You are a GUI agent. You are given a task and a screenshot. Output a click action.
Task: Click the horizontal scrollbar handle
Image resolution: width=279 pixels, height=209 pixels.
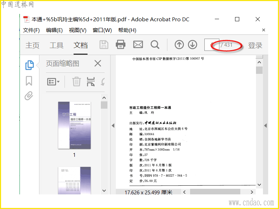(x=215, y=192)
